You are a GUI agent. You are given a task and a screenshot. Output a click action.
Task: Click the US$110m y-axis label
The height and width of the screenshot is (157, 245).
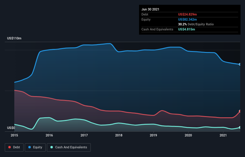pyautogui.click(x=14, y=38)
